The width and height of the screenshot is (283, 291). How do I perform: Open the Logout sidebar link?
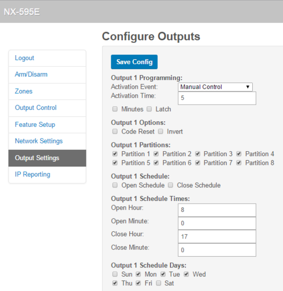coord(24,58)
